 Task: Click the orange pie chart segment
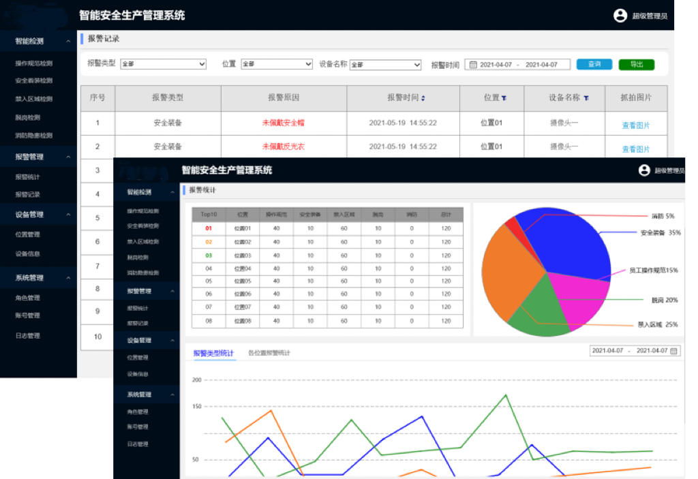pos(510,272)
